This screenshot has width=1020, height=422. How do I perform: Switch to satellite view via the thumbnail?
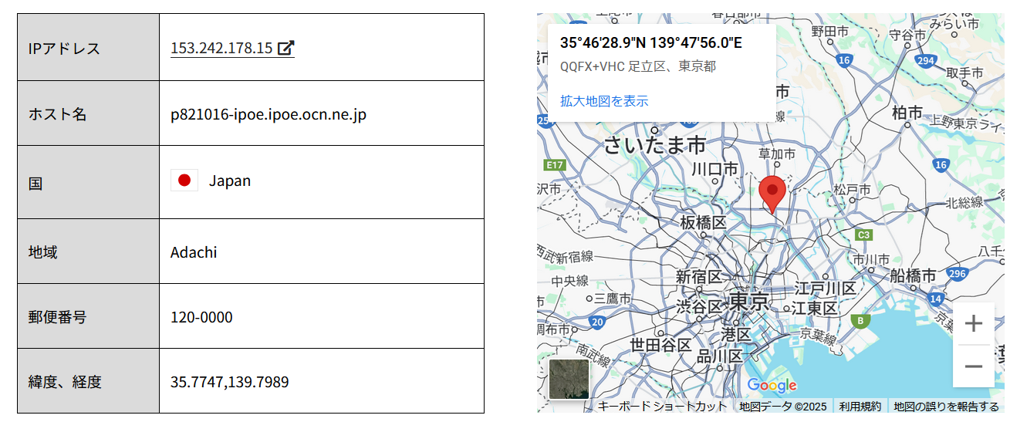point(569,379)
